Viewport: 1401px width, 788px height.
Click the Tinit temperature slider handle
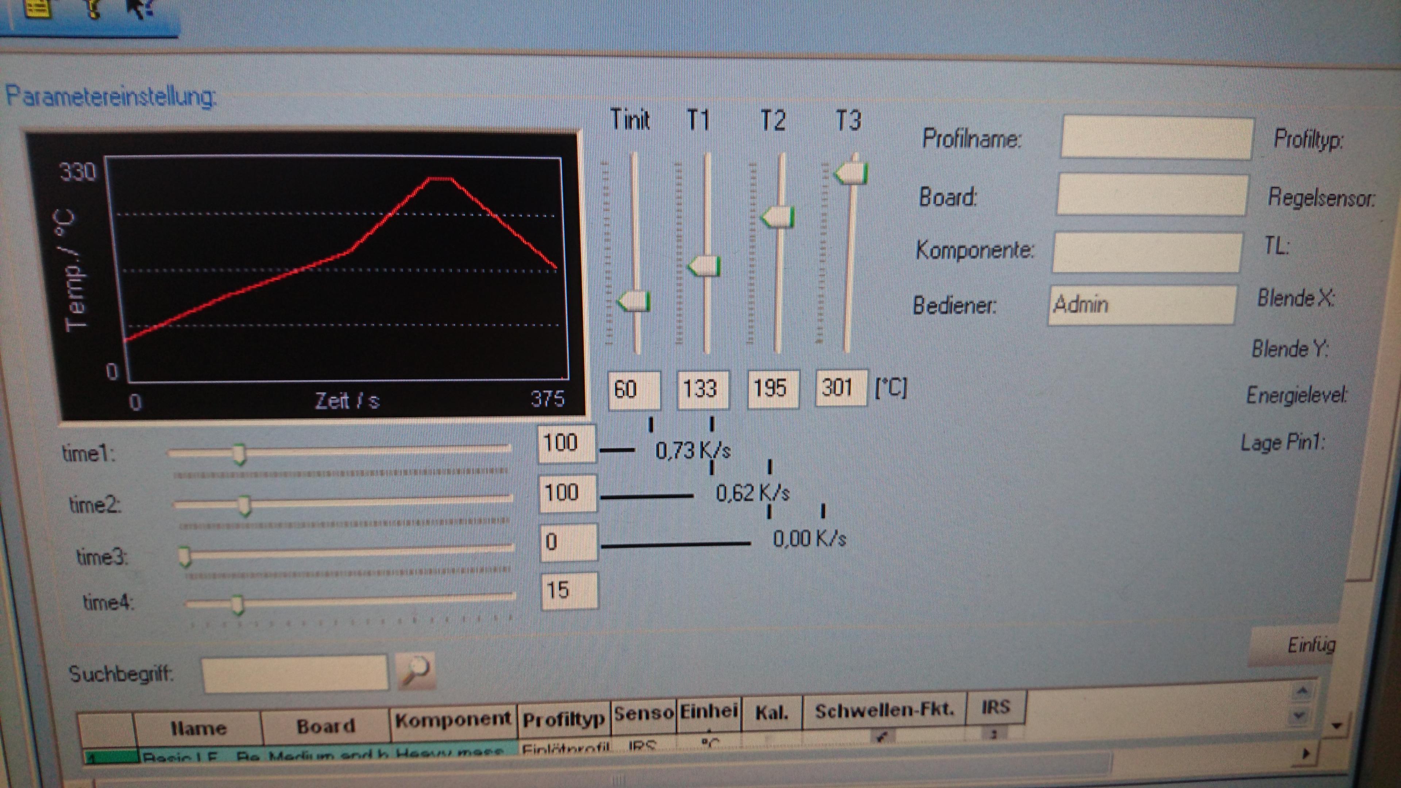[634, 301]
